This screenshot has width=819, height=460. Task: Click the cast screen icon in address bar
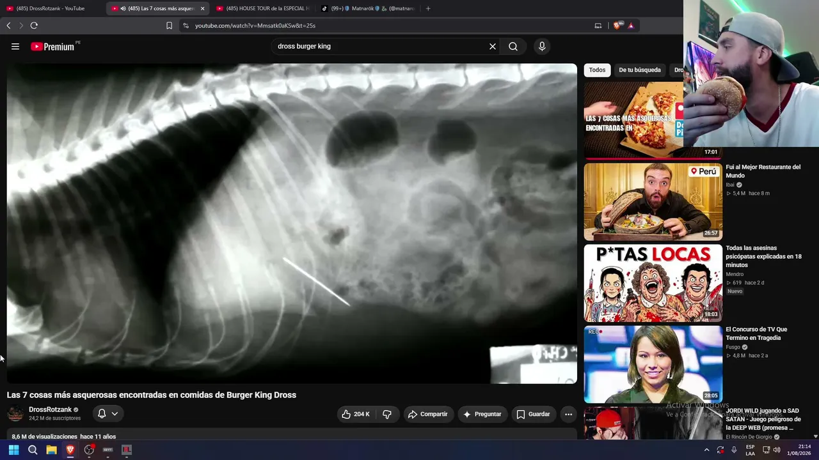click(598, 26)
